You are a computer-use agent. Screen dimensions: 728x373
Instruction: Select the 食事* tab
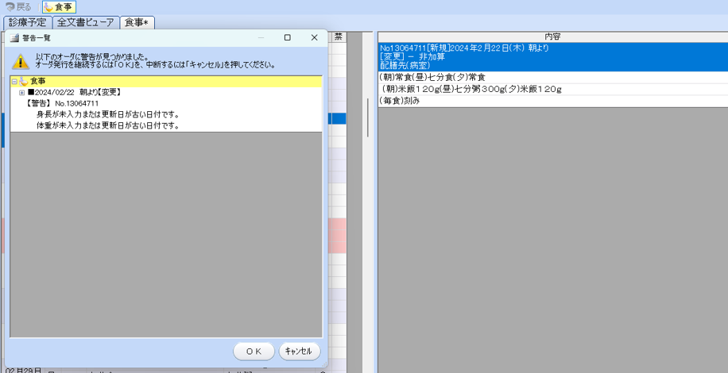137,22
